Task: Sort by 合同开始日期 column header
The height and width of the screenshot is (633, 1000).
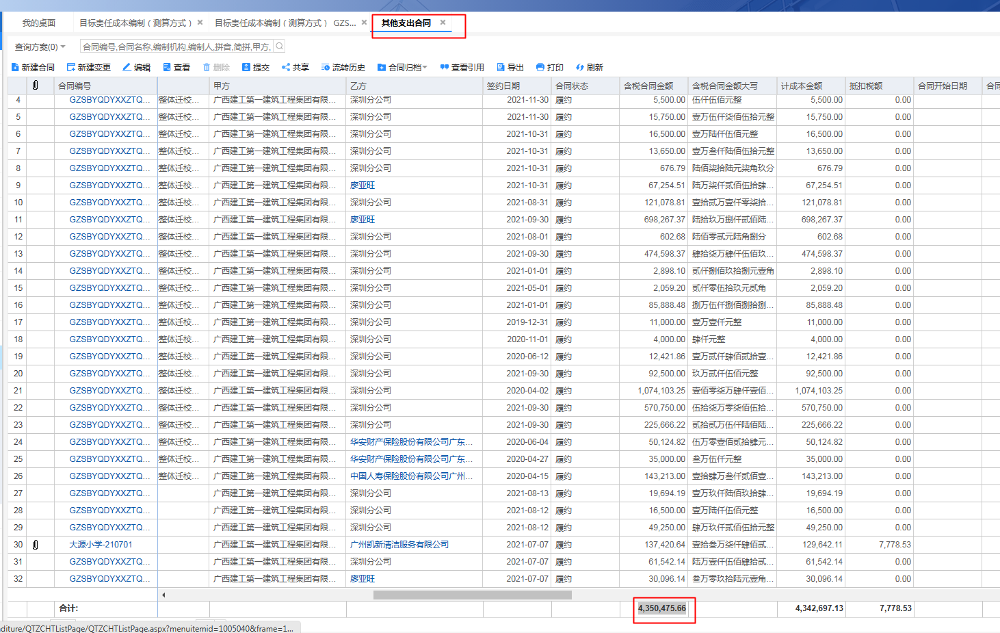Action: coord(948,86)
